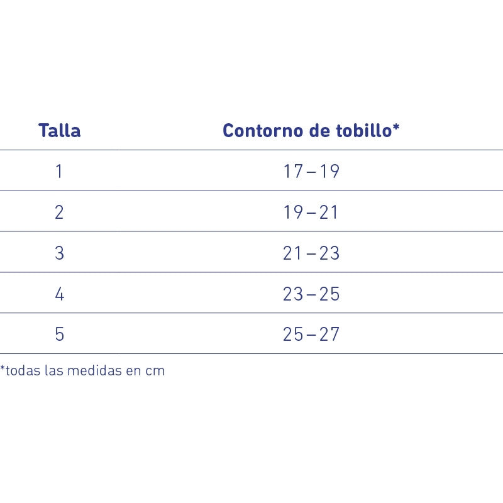This screenshot has height=503, width=503.
Task: Click the word "tobillo" in the header
Action: (x=367, y=131)
